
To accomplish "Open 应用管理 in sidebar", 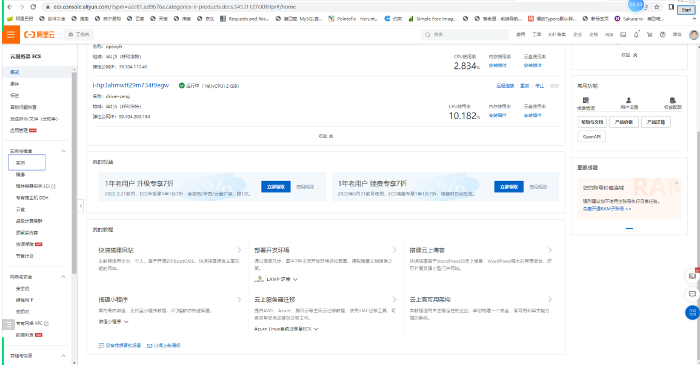I will [x=19, y=131].
